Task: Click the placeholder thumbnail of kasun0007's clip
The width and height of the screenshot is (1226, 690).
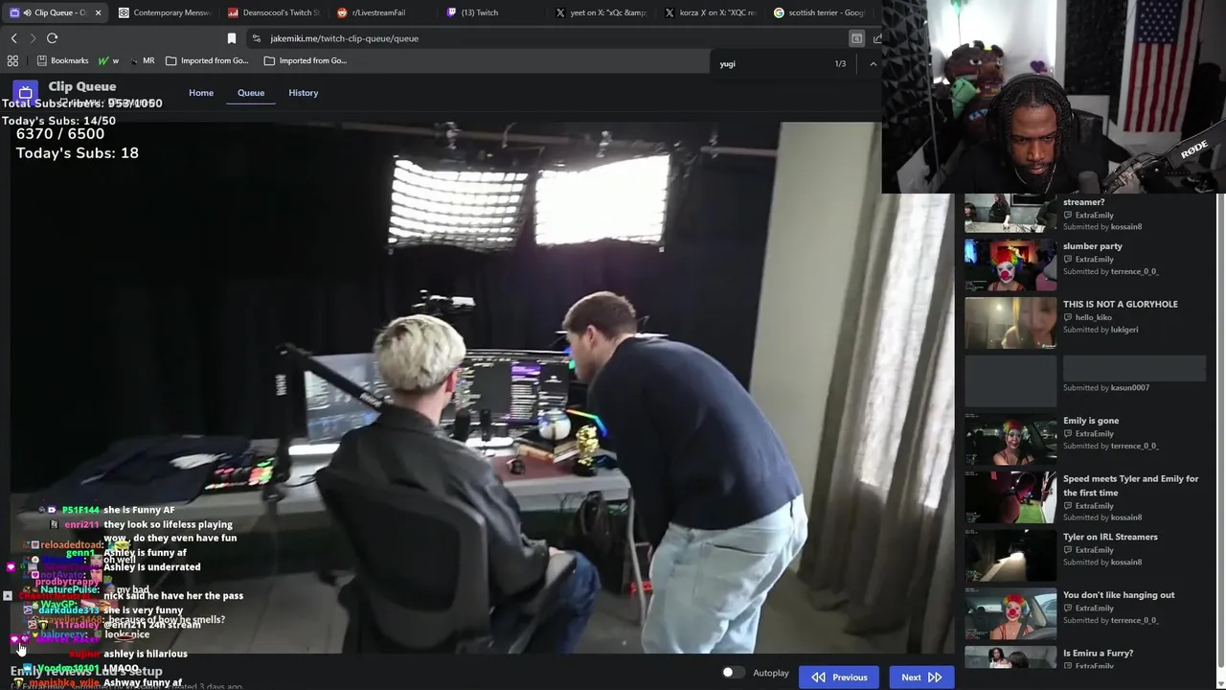Action: click(x=1010, y=381)
